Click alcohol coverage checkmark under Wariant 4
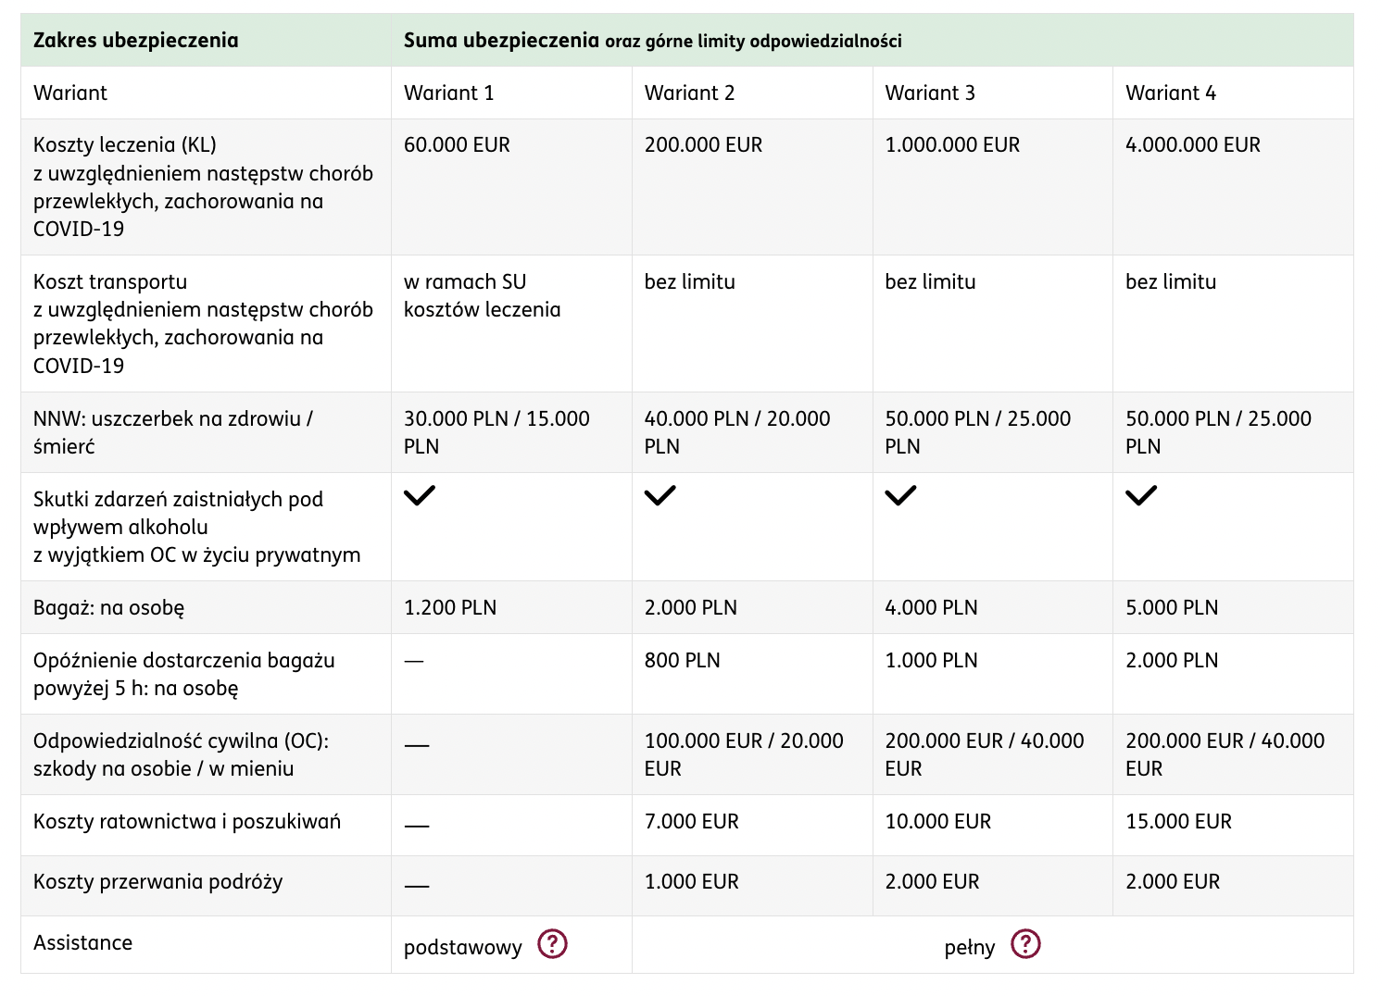Image resolution: width=1382 pixels, height=996 pixels. point(1141,495)
